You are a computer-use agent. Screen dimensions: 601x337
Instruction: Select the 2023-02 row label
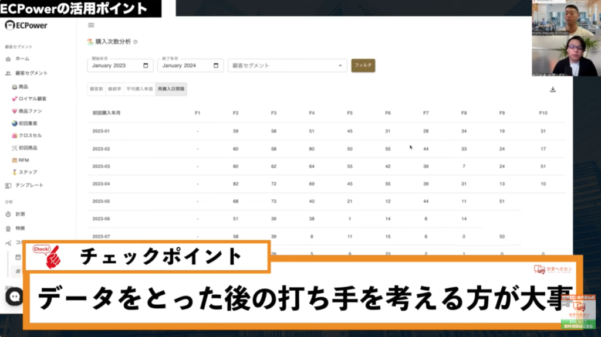pyautogui.click(x=101, y=149)
